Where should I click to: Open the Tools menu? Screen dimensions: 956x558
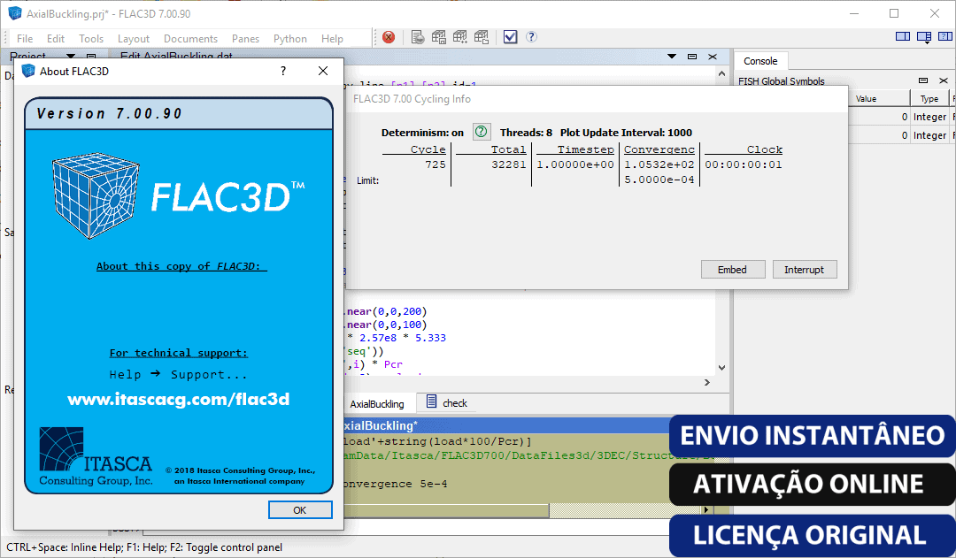tap(91, 38)
